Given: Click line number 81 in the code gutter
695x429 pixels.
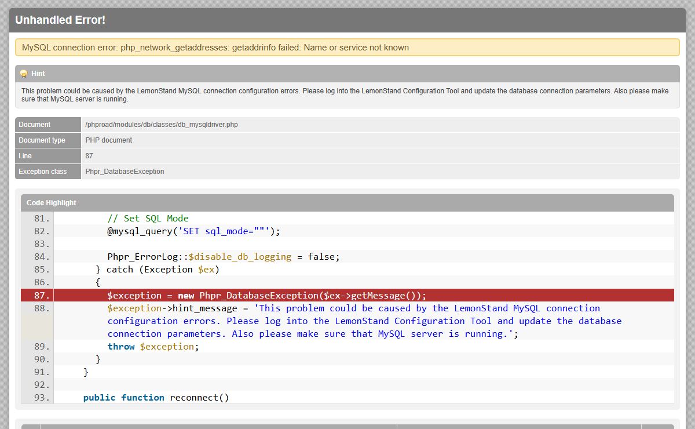Looking at the screenshot, I should pos(42,219).
